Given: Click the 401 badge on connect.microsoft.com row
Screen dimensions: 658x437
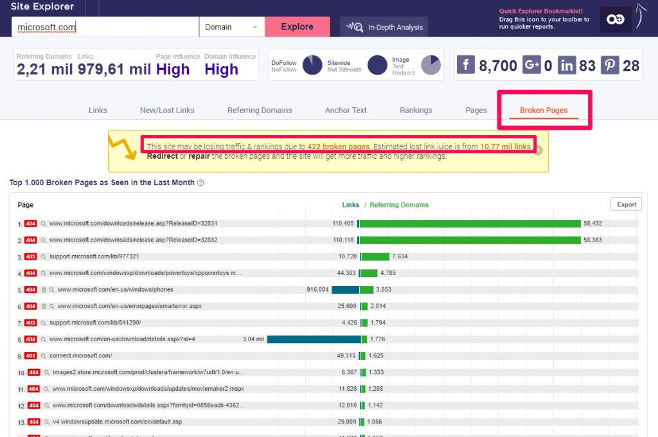Looking at the screenshot, I should 30,355.
